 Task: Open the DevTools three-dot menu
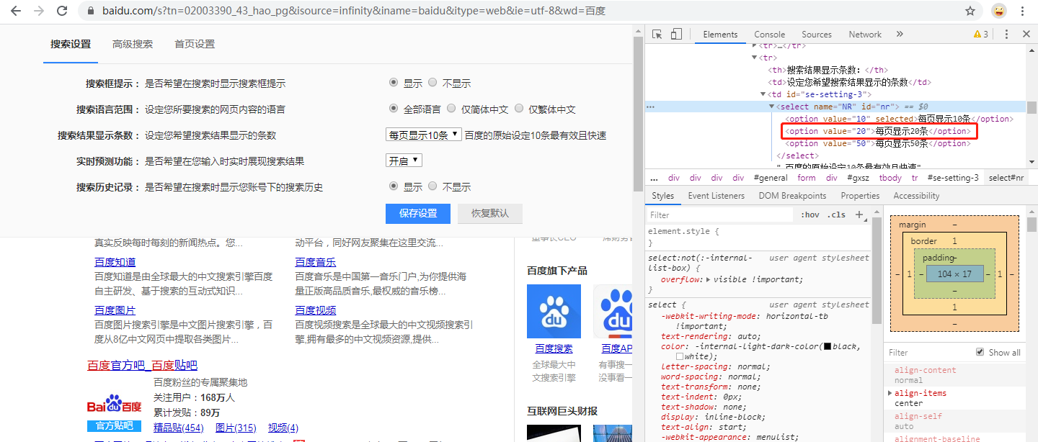tap(1006, 34)
